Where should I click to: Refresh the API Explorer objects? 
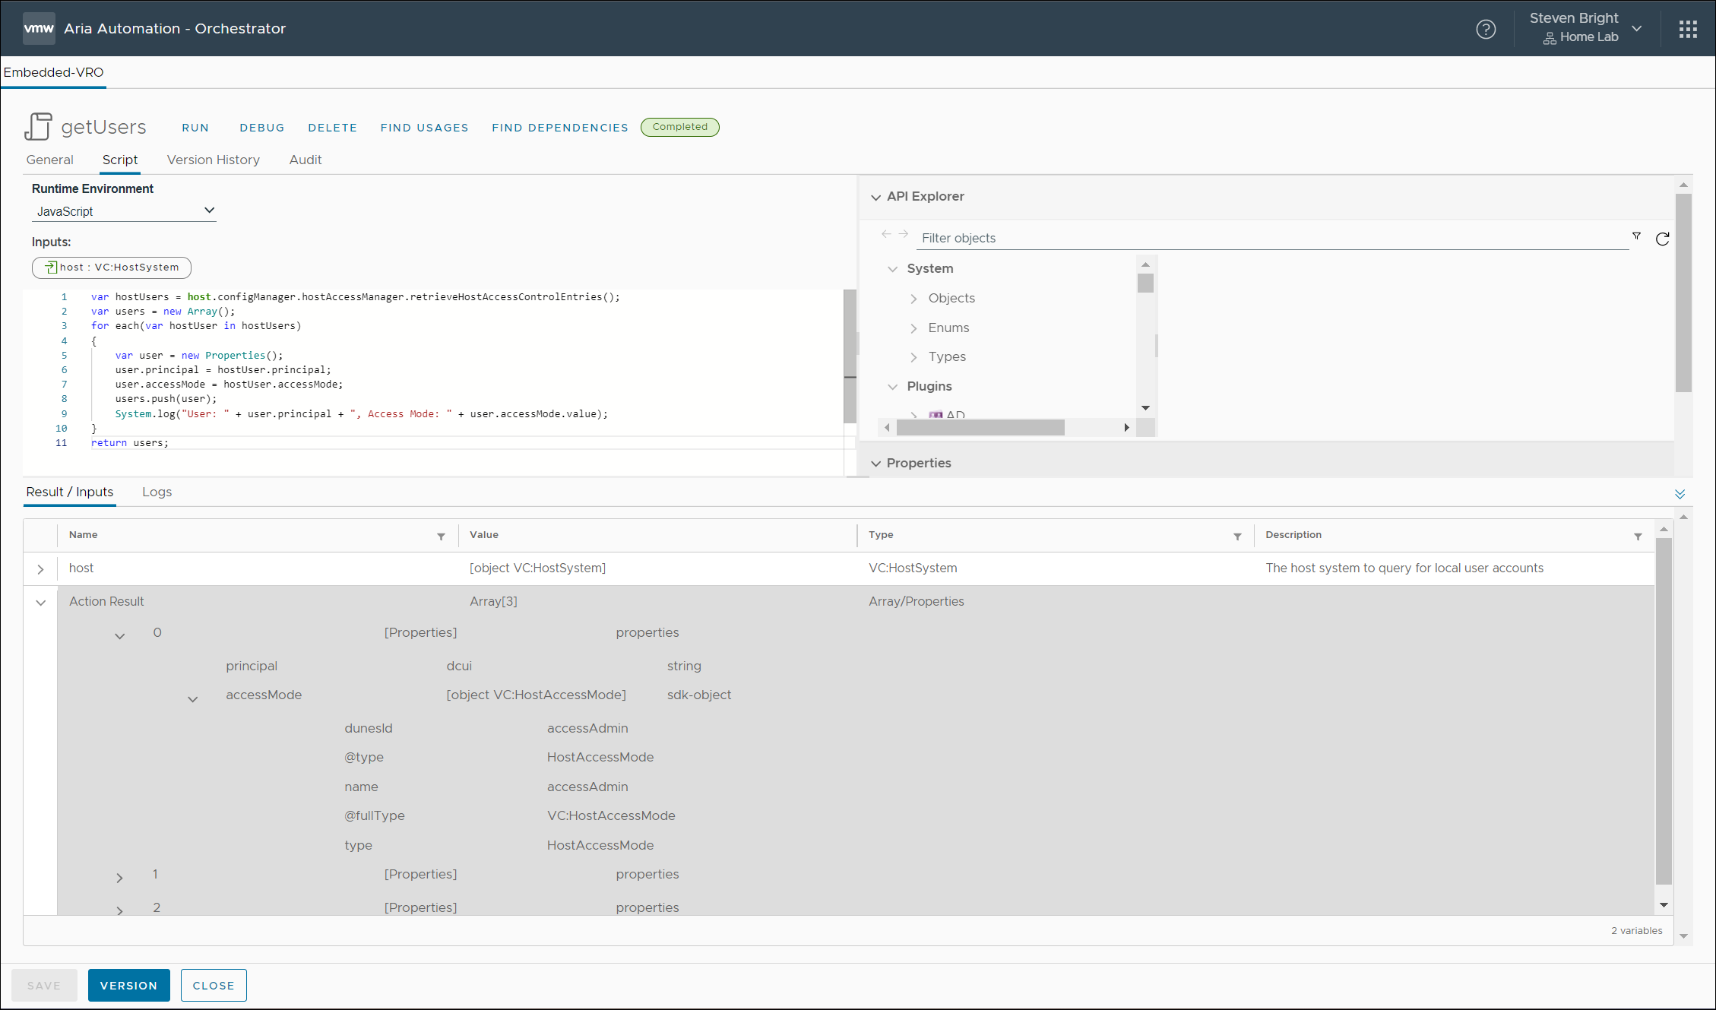1662,239
